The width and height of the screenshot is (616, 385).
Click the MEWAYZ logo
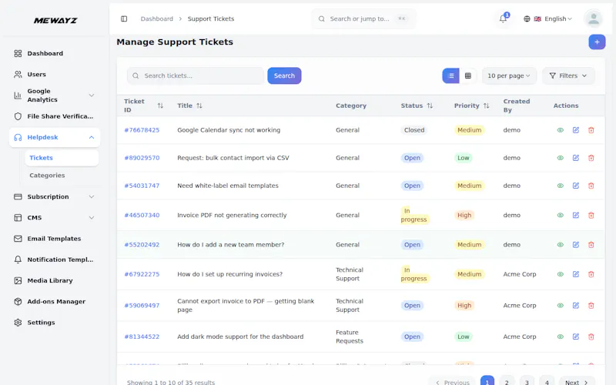pos(55,21)
